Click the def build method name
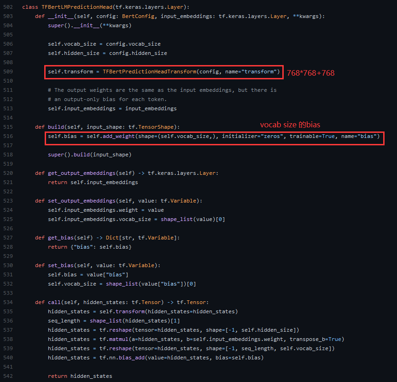397x382 pixels. 56,127
